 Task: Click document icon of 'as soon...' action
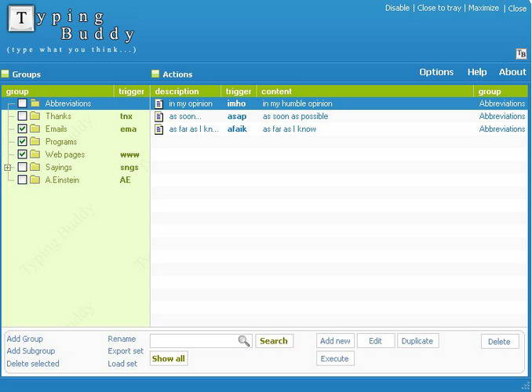point(159,116)
